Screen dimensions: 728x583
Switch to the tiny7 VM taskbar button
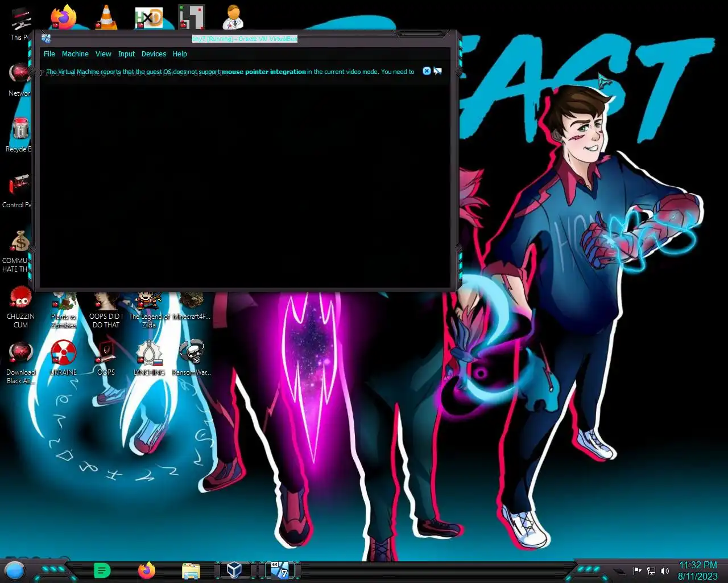(279, 570)
